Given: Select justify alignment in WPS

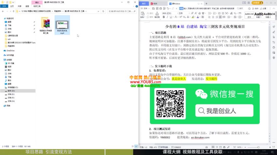Looking at the screenshot, I should (x=220, y=17).
